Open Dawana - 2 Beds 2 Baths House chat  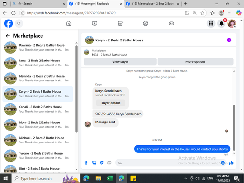point(38,48)
